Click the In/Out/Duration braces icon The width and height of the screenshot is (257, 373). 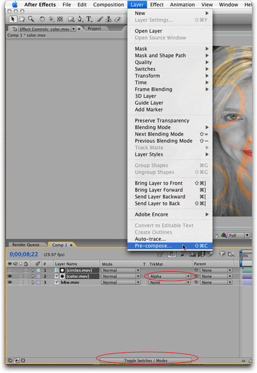(x=23, y=360)
